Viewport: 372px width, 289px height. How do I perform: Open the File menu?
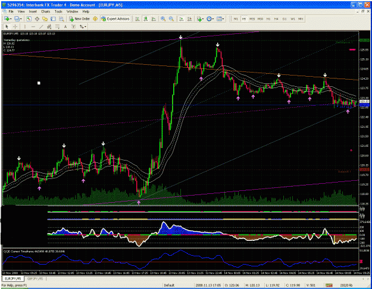point(11,11)
